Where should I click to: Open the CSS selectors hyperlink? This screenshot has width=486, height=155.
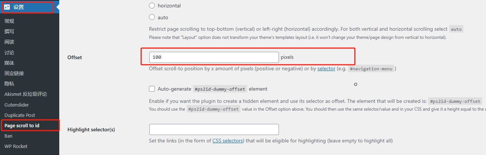[x=228, y=141]
